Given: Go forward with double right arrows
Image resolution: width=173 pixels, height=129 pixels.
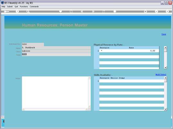Looking at the screenshot, I should pos(93,11).
